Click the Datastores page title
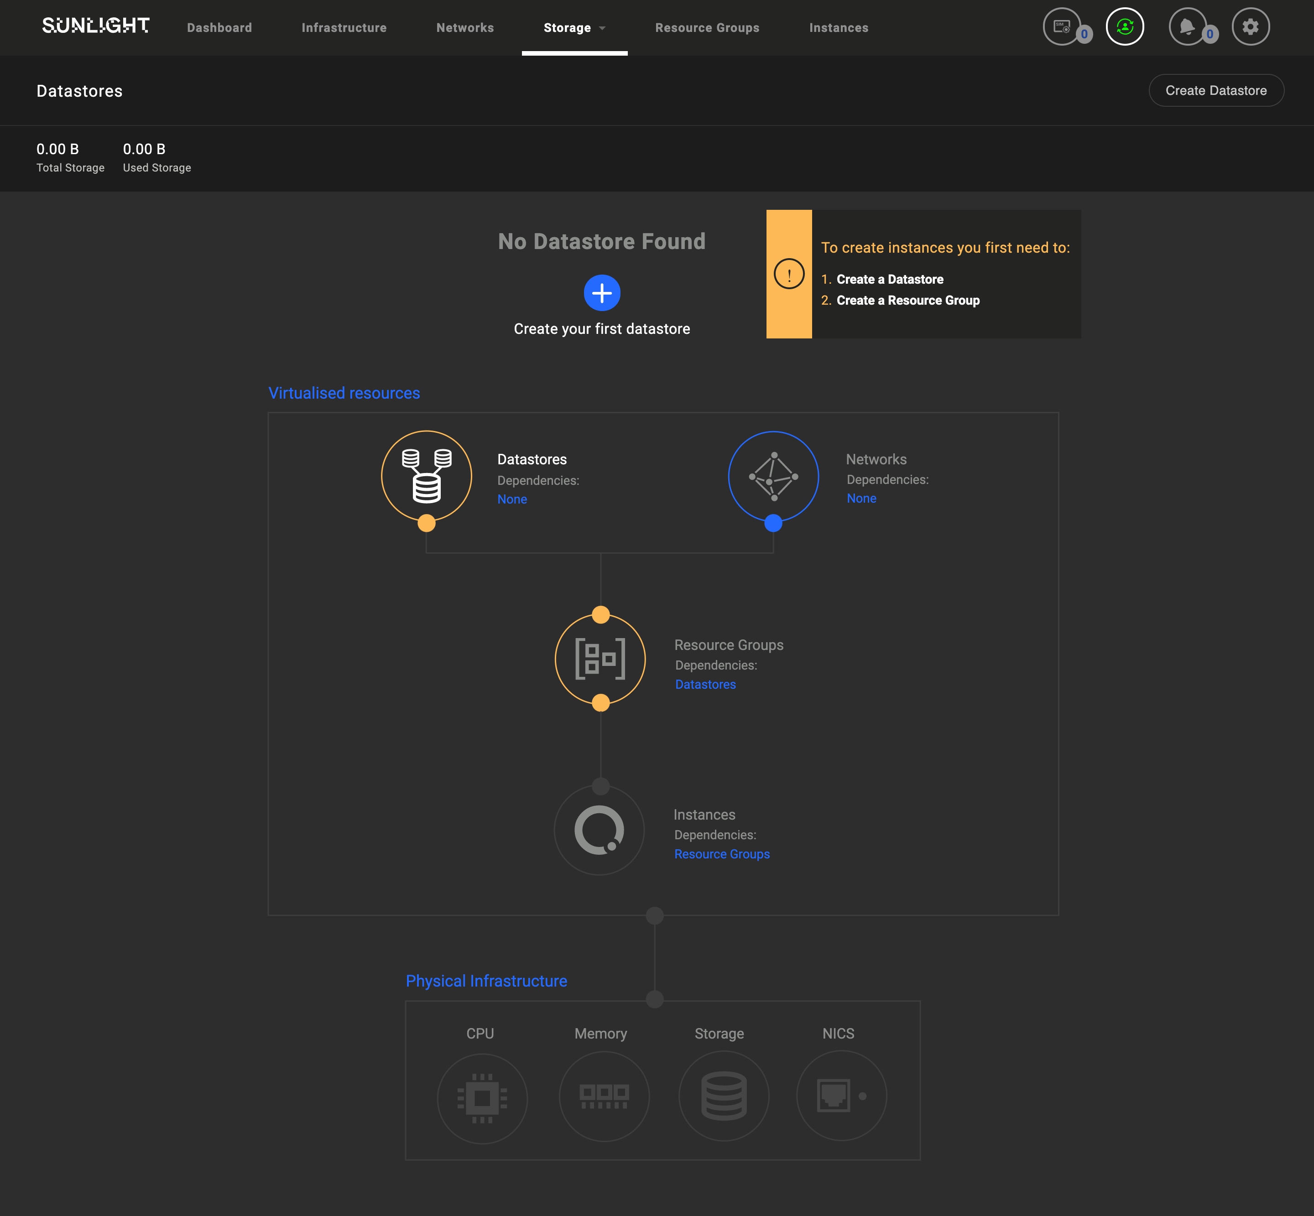 79,91
